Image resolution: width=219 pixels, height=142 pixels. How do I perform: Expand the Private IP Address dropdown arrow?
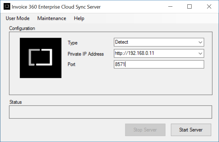(200, 54)
